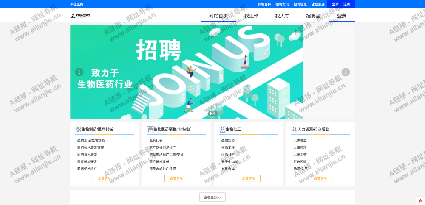Select 药品市场推广主管/专员 job link

pyautogui.click(x=167, y=155)
